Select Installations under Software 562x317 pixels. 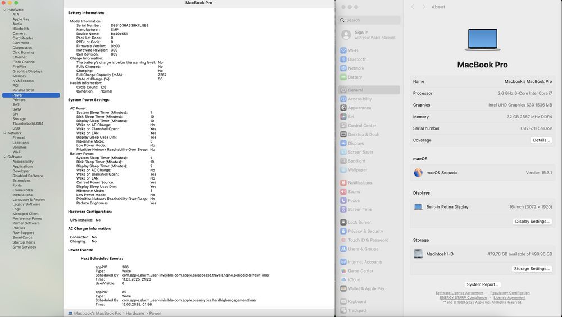point(22,195)
